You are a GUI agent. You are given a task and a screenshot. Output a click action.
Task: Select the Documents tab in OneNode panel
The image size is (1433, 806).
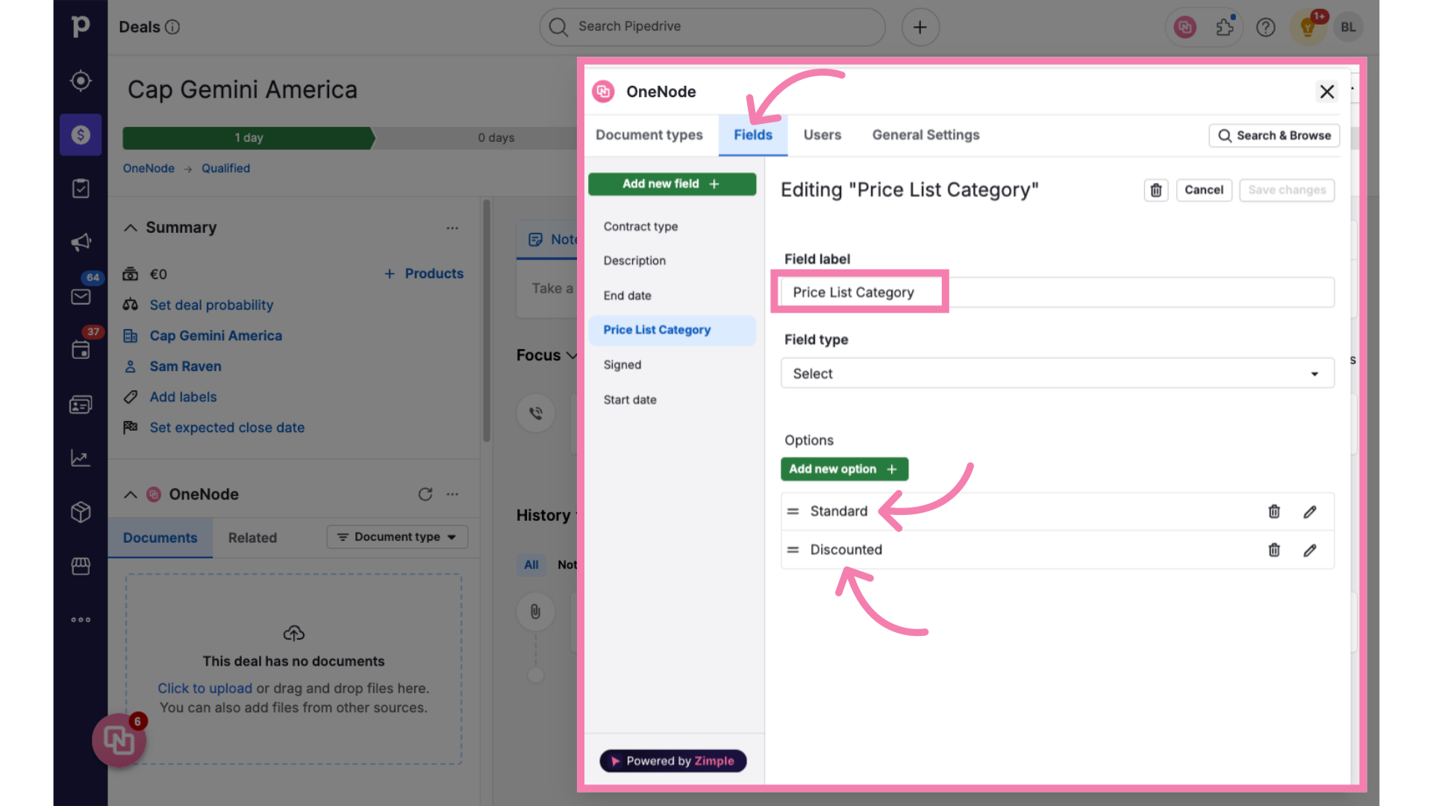coord(160,537)
